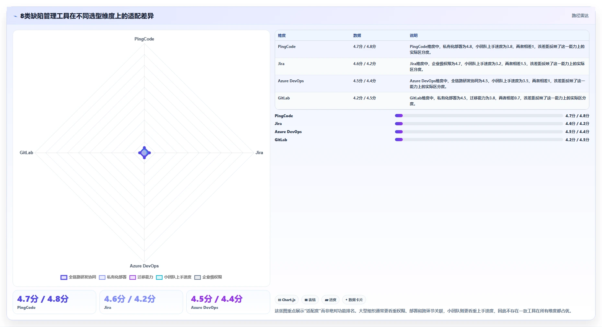Click the GitLab progress bar

(479, 140)
